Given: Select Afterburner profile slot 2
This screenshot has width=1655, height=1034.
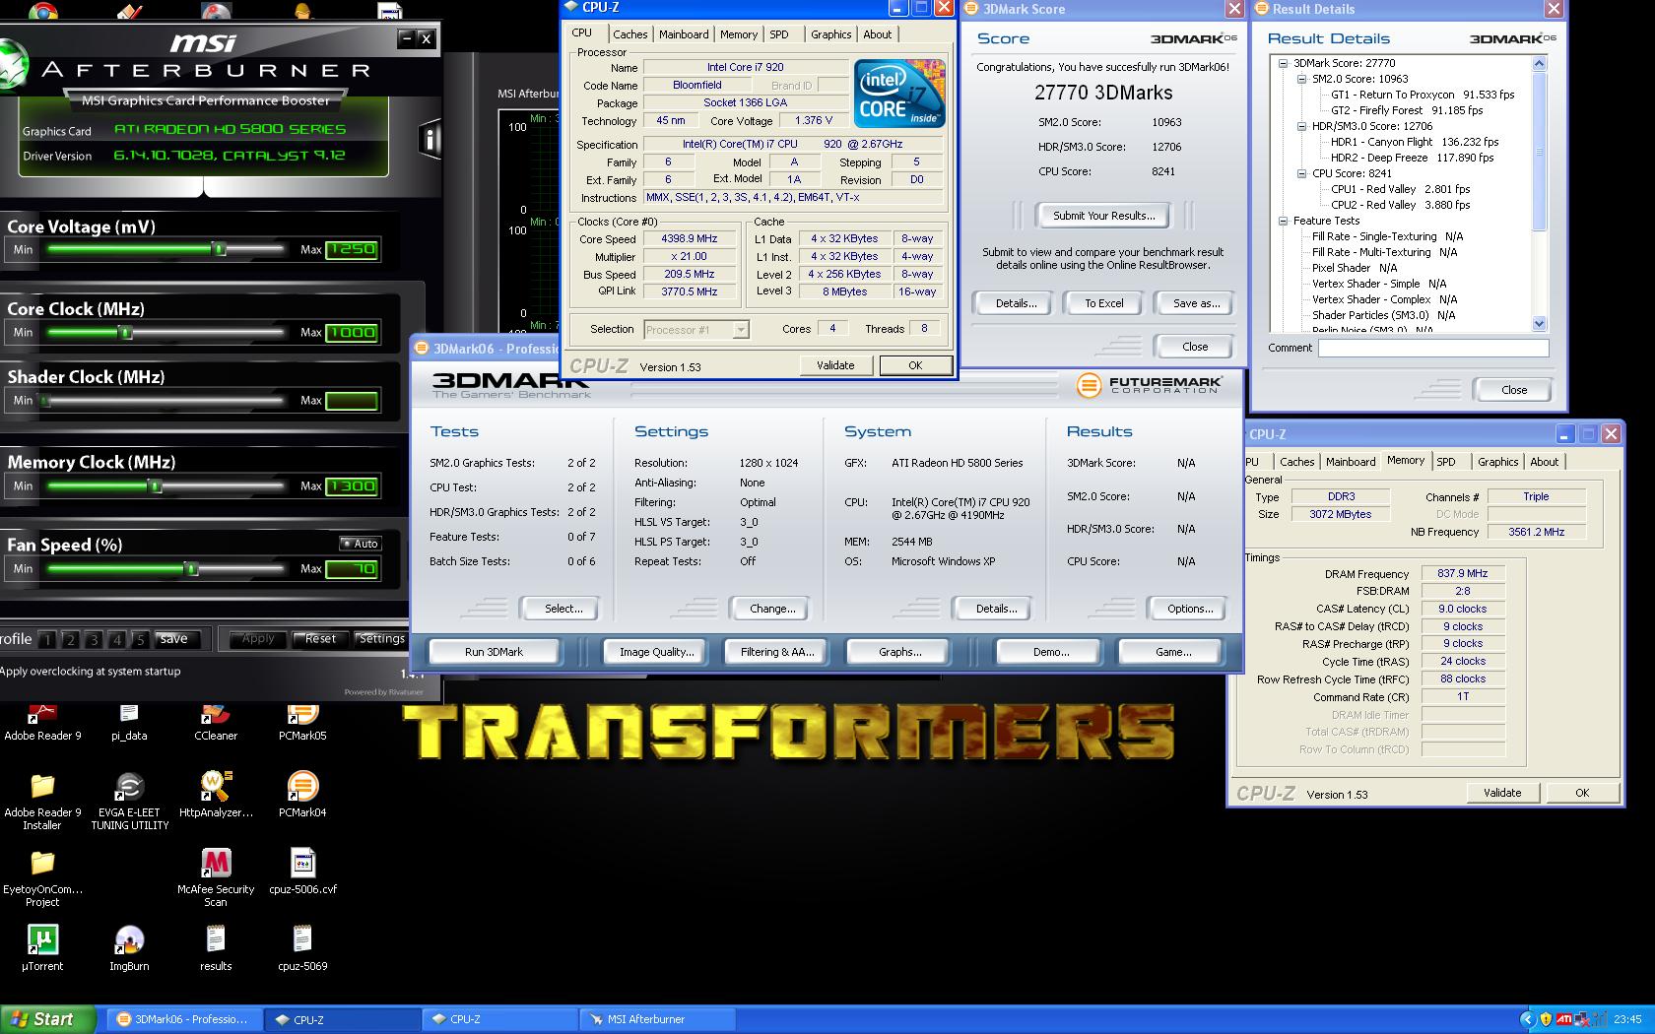Looking at the screenshot, I should (x=70, y=639).
